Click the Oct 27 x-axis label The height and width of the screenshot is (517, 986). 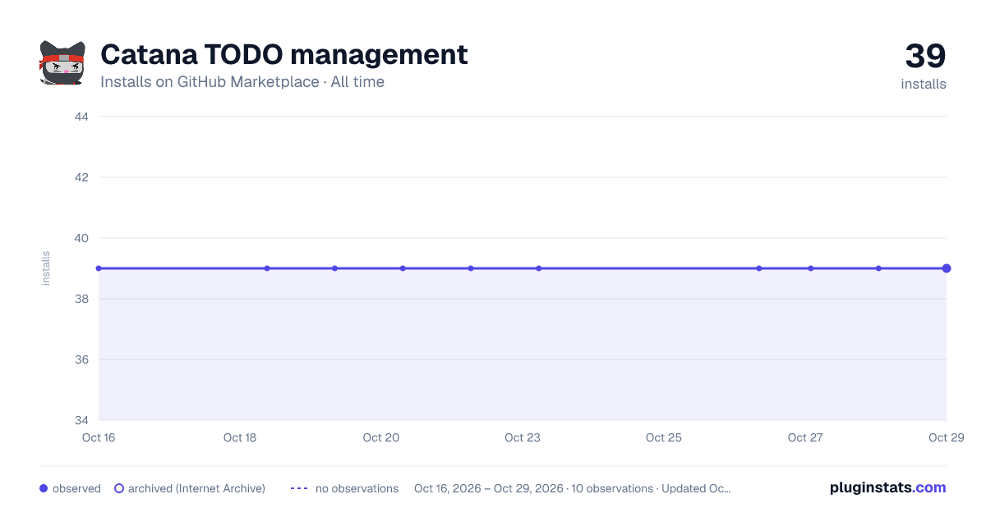[805, 437]
